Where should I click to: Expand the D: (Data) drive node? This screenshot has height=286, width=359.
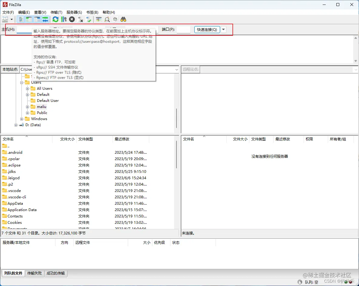tap(16, 125)
